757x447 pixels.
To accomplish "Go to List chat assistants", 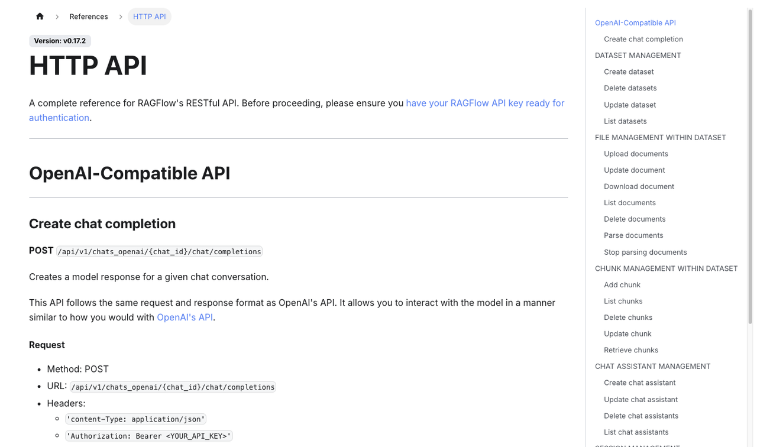I will pos(636,432).
